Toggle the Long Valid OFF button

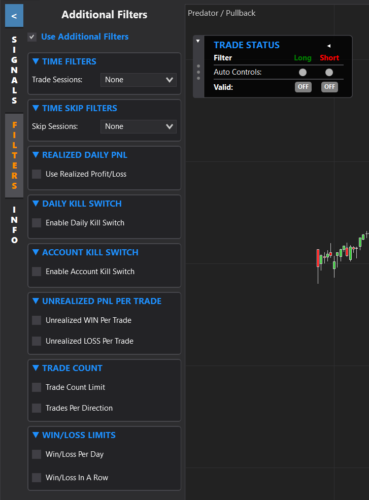pos(303,87)
